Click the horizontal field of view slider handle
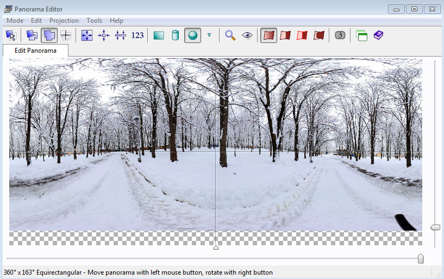Viewport: 444px width, 279px height. coord(420,259)
